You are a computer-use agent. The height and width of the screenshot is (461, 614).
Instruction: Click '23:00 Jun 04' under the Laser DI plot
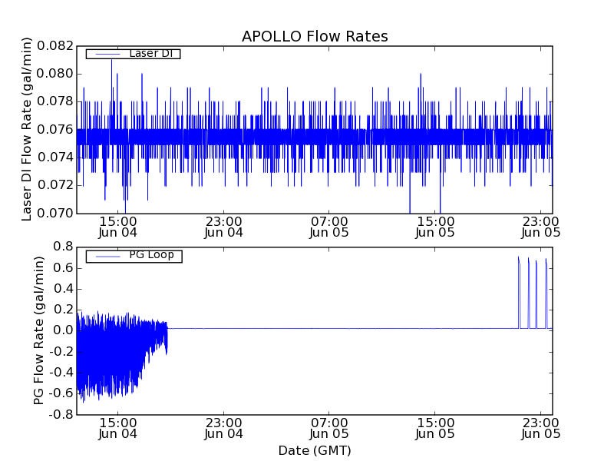[x=223, y=227]
